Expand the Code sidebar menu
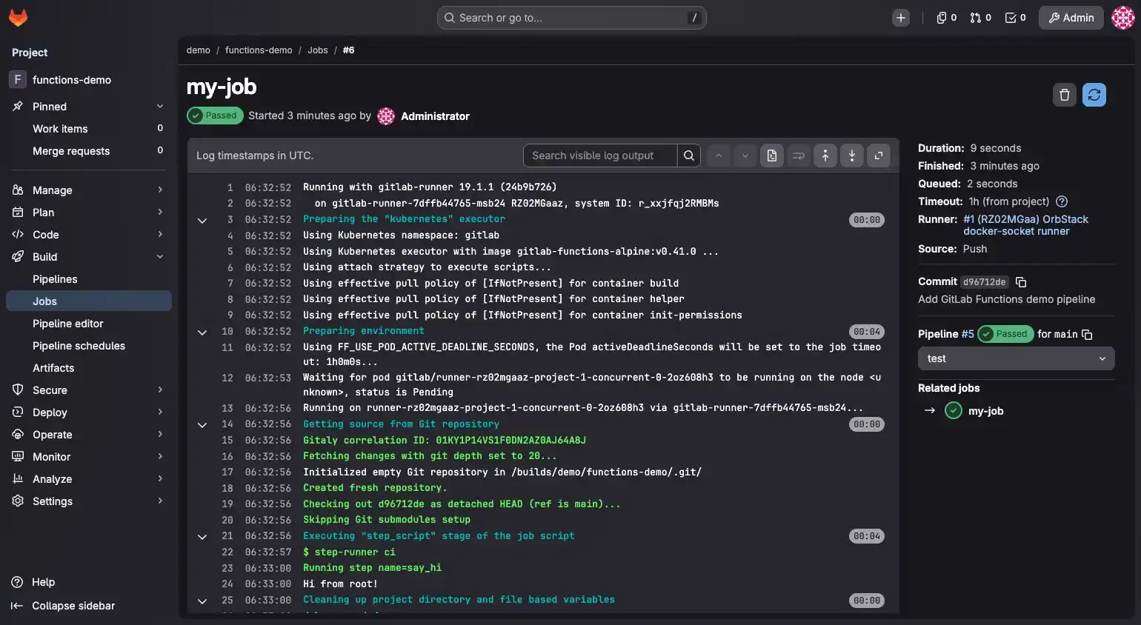 click(89, 235)
